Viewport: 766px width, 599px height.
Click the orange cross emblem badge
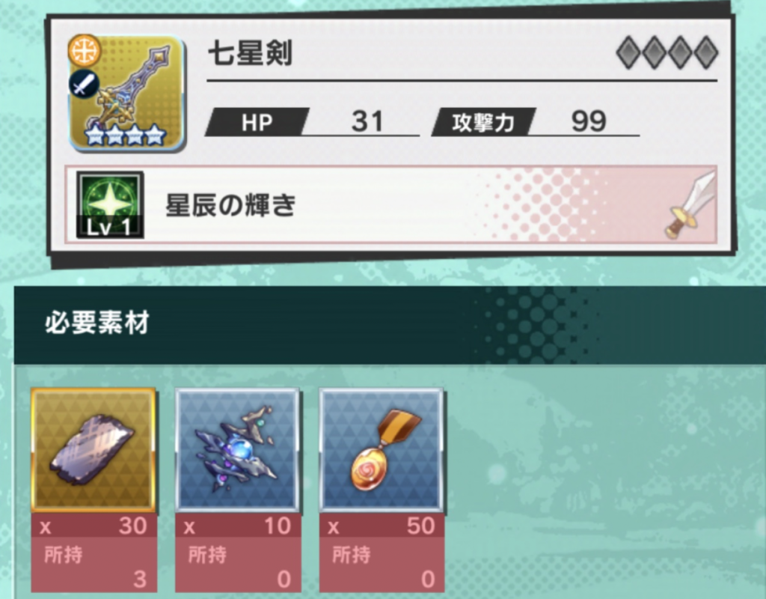84,51
